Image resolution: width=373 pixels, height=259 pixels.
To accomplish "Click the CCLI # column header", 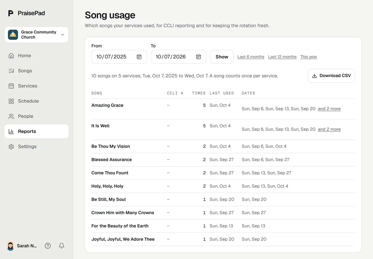I will (x=175, y=93).
